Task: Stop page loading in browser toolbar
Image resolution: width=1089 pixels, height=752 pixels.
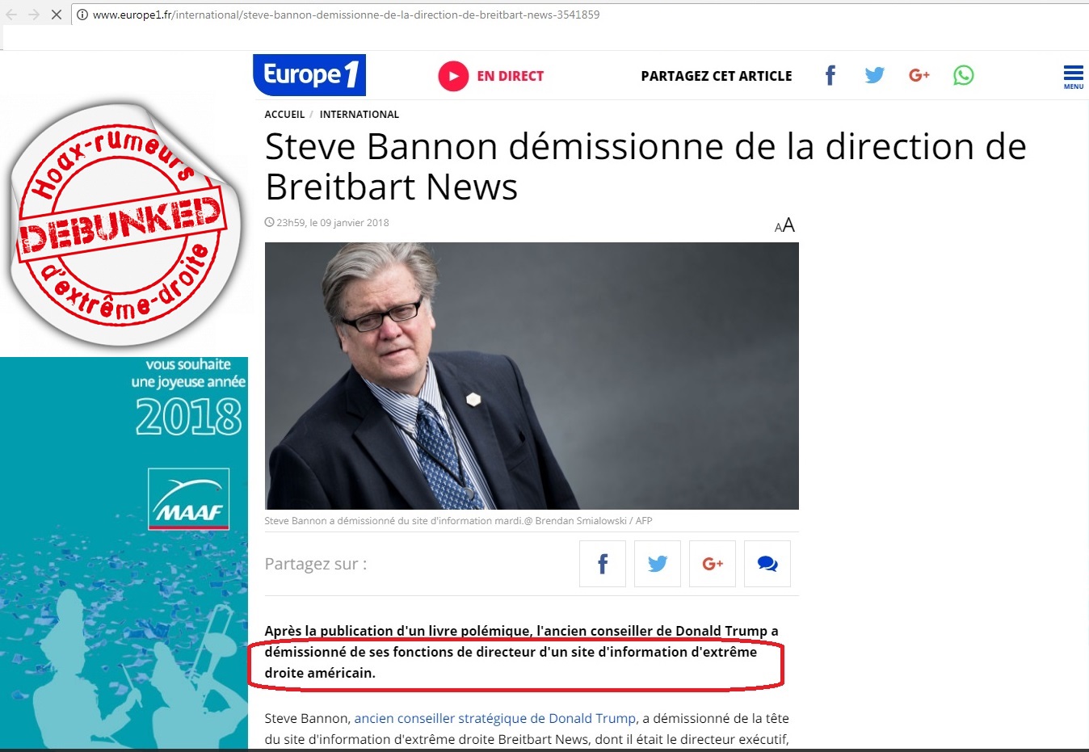Action: [x=56, y=15]
